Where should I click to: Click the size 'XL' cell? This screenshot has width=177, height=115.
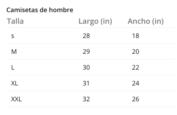pyautogui.click(x=14, y=83)
